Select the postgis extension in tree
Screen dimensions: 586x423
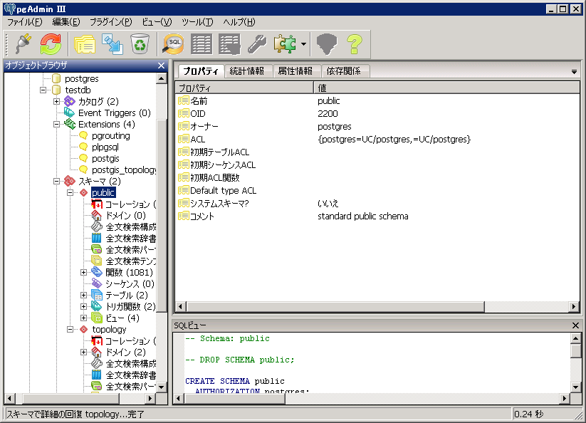(x=105, y=158)
